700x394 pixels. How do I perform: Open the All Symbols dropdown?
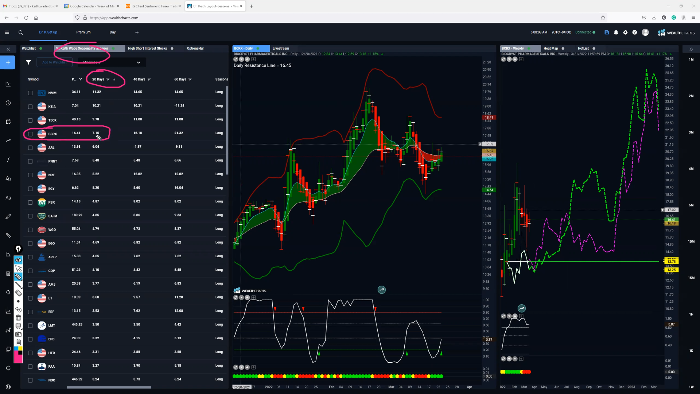tap(112, 62)
